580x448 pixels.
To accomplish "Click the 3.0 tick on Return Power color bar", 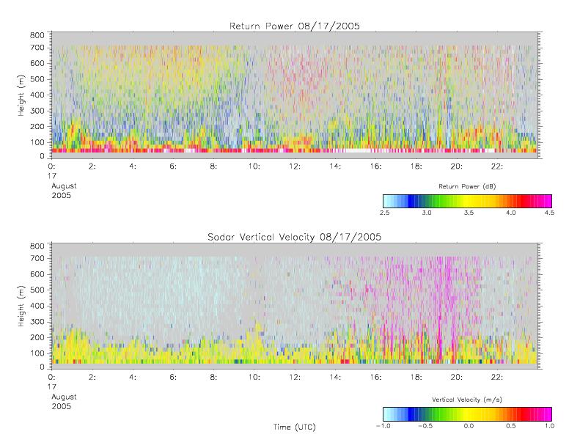I will [x=427, y=213].
